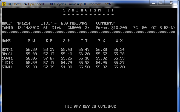Image resolution: width=180 pixels, height=112 pixels.
Task: Click the disabled maximize button
Action: pos(161,3)
